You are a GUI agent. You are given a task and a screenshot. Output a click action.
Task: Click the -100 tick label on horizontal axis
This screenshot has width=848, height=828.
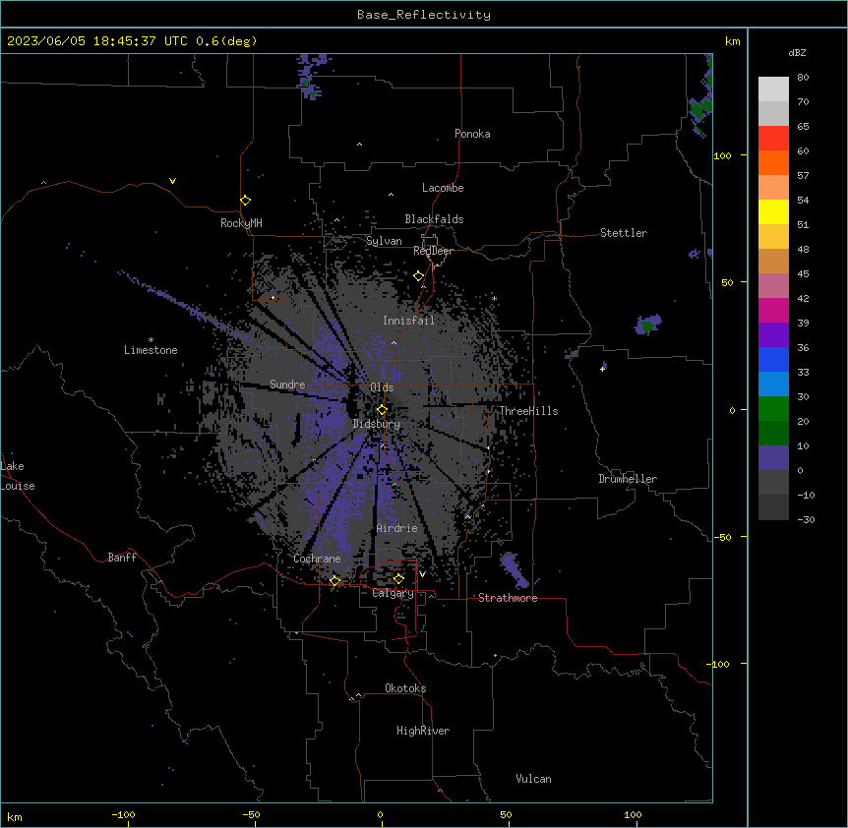coord(123,814)
